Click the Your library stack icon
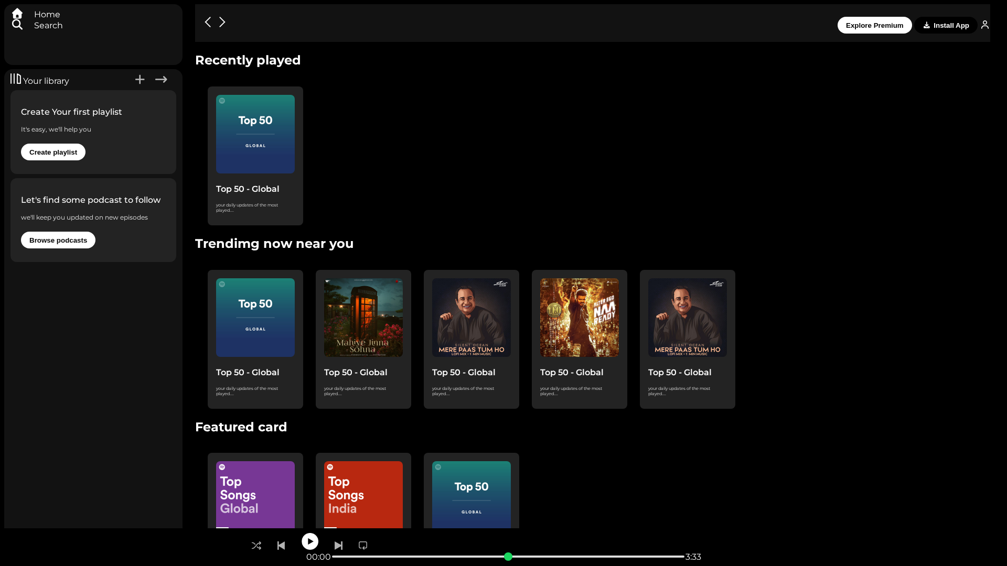The height and width of the screenshot is (566, 1007). tap(16, 79)
